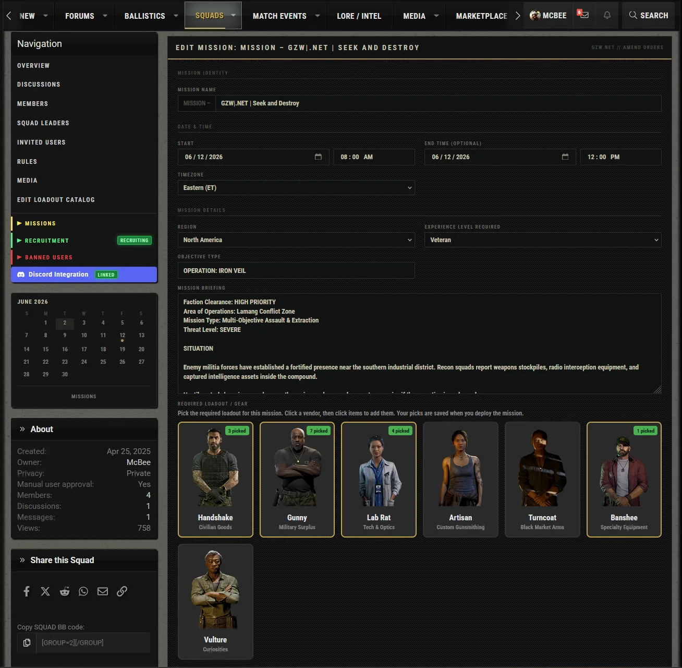Click the Discord logo icon
682x668 pixels.
click(21, 275)
